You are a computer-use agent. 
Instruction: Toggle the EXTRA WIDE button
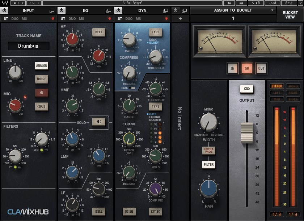click(x=209, y=151)
